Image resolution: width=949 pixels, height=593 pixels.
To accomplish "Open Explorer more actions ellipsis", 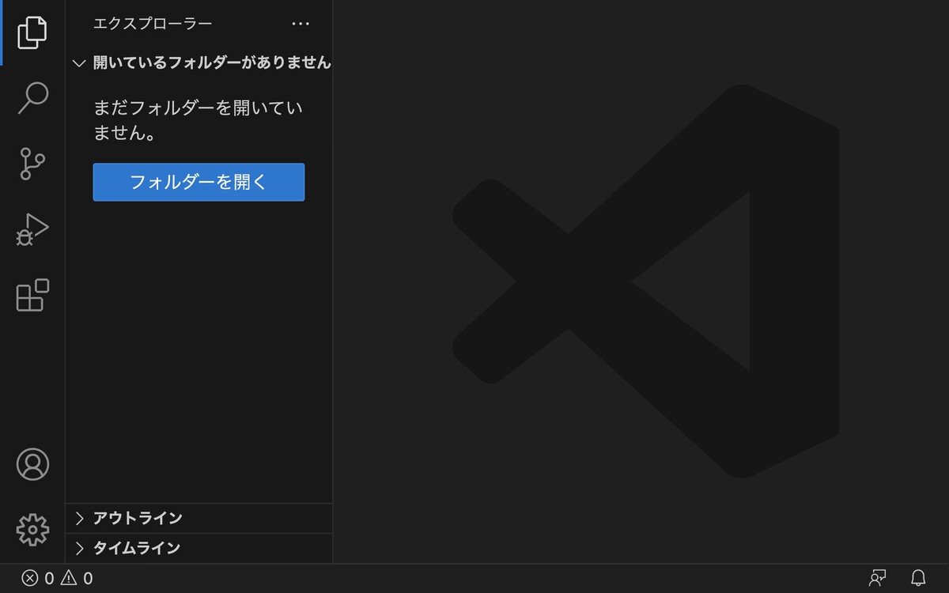I will pos(301,24).
